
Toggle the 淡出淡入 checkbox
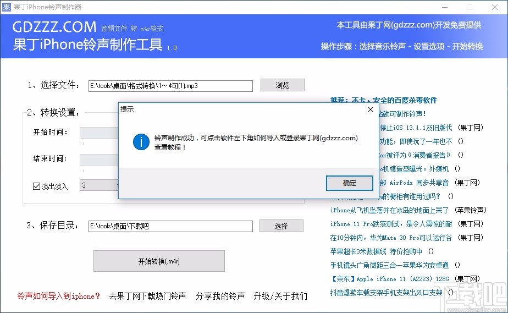pyautogui.click(x=36, y=186)
